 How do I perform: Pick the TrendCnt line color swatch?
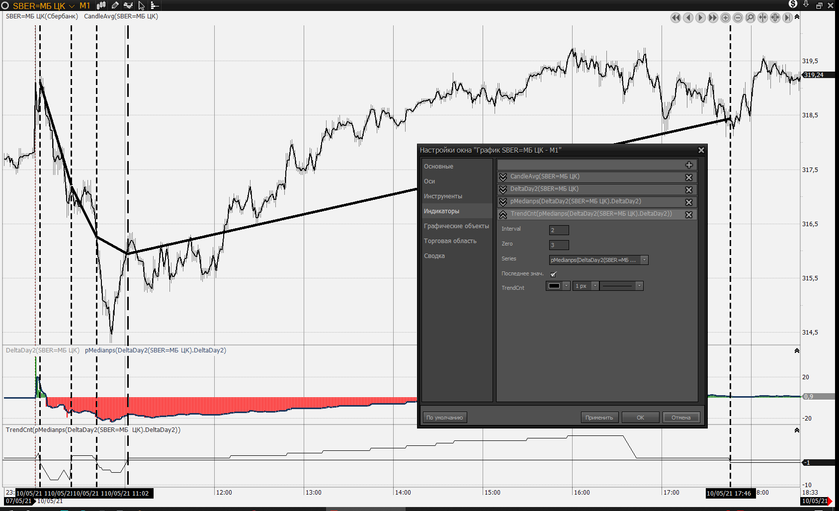click(x=554, y=286)
